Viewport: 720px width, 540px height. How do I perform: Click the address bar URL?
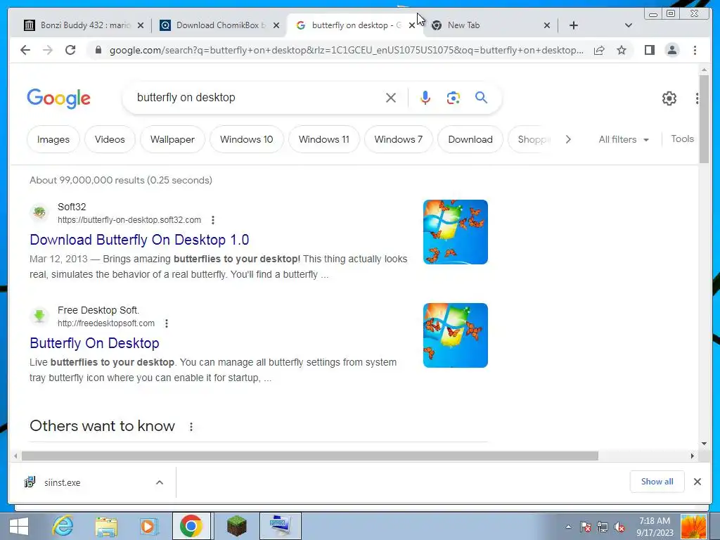pyautogui.click(x=346, y=50)
